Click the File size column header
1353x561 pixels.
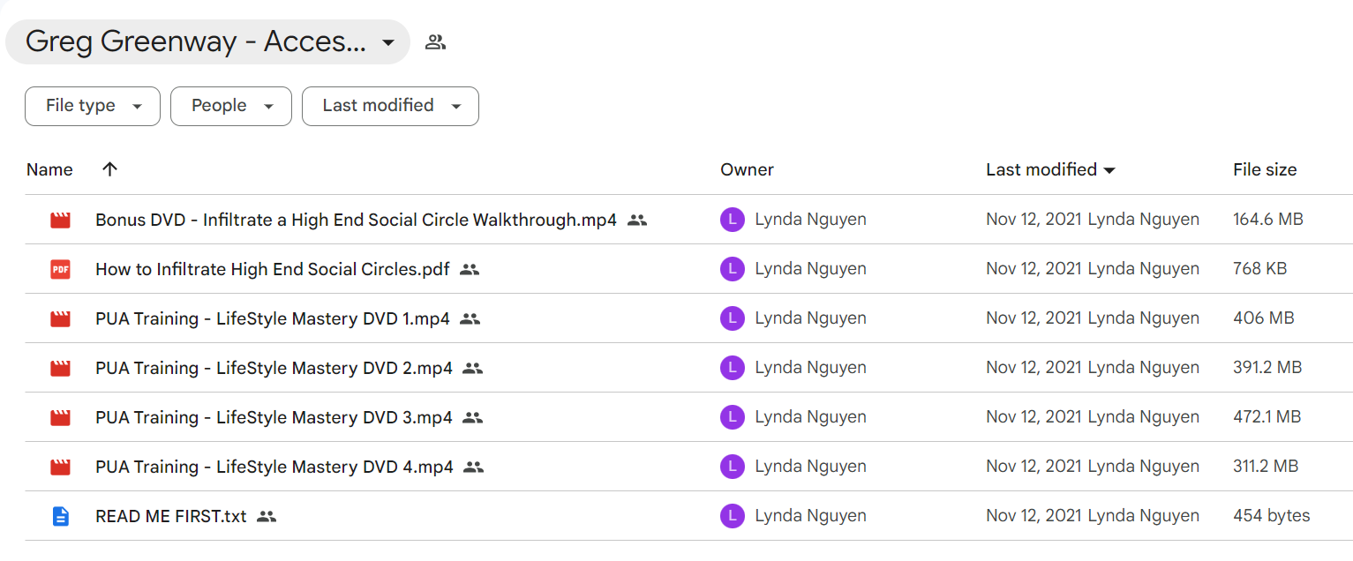coord(1265,169)
